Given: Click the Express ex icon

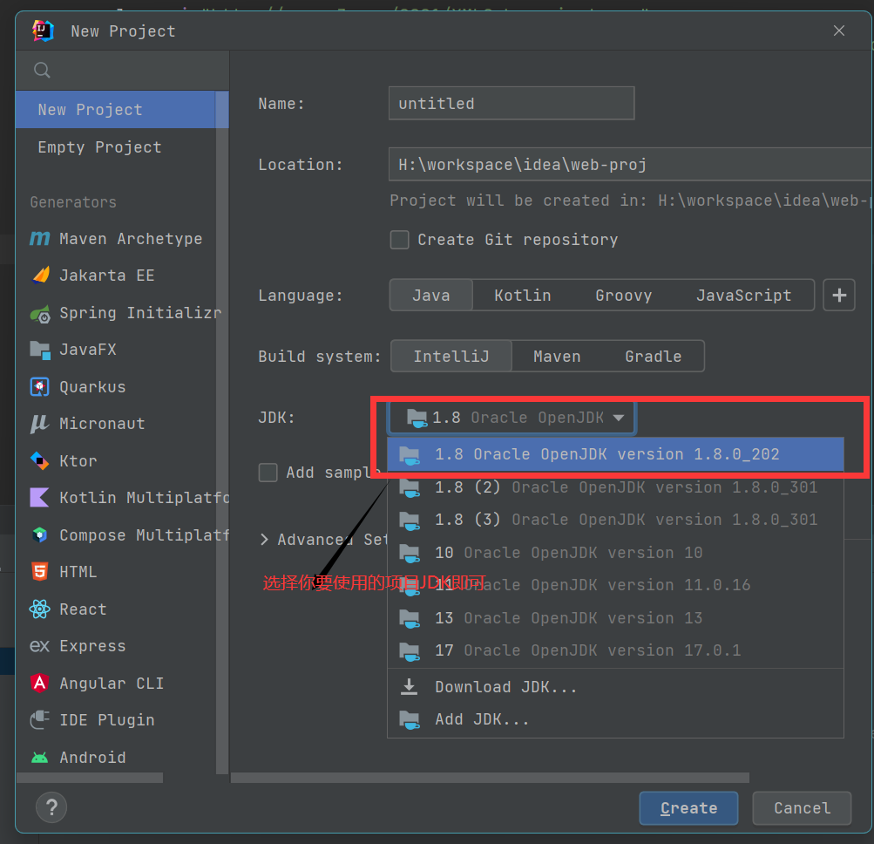Looking at the screenshot, I should [x=39, y=646].
